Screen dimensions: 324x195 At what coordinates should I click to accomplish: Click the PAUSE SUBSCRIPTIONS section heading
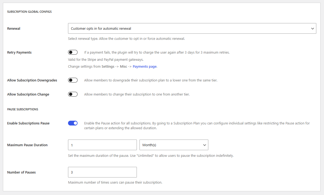pyautogui.click(x=22, y=109)
